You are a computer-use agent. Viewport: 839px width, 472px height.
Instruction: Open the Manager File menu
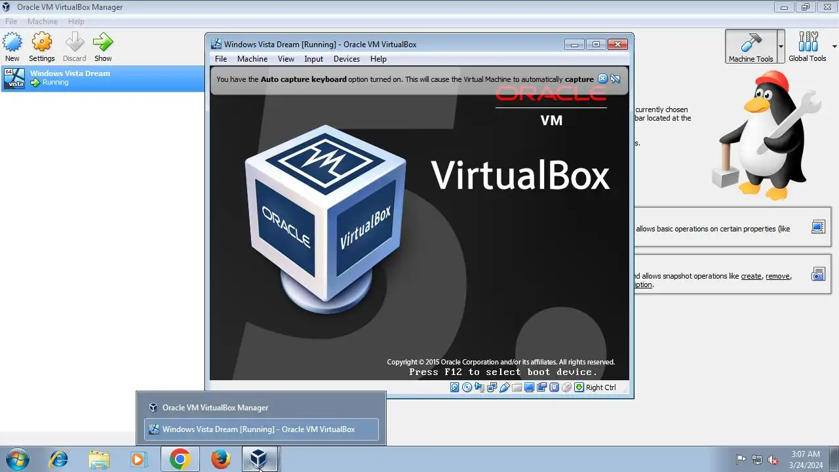pos(11,22)
